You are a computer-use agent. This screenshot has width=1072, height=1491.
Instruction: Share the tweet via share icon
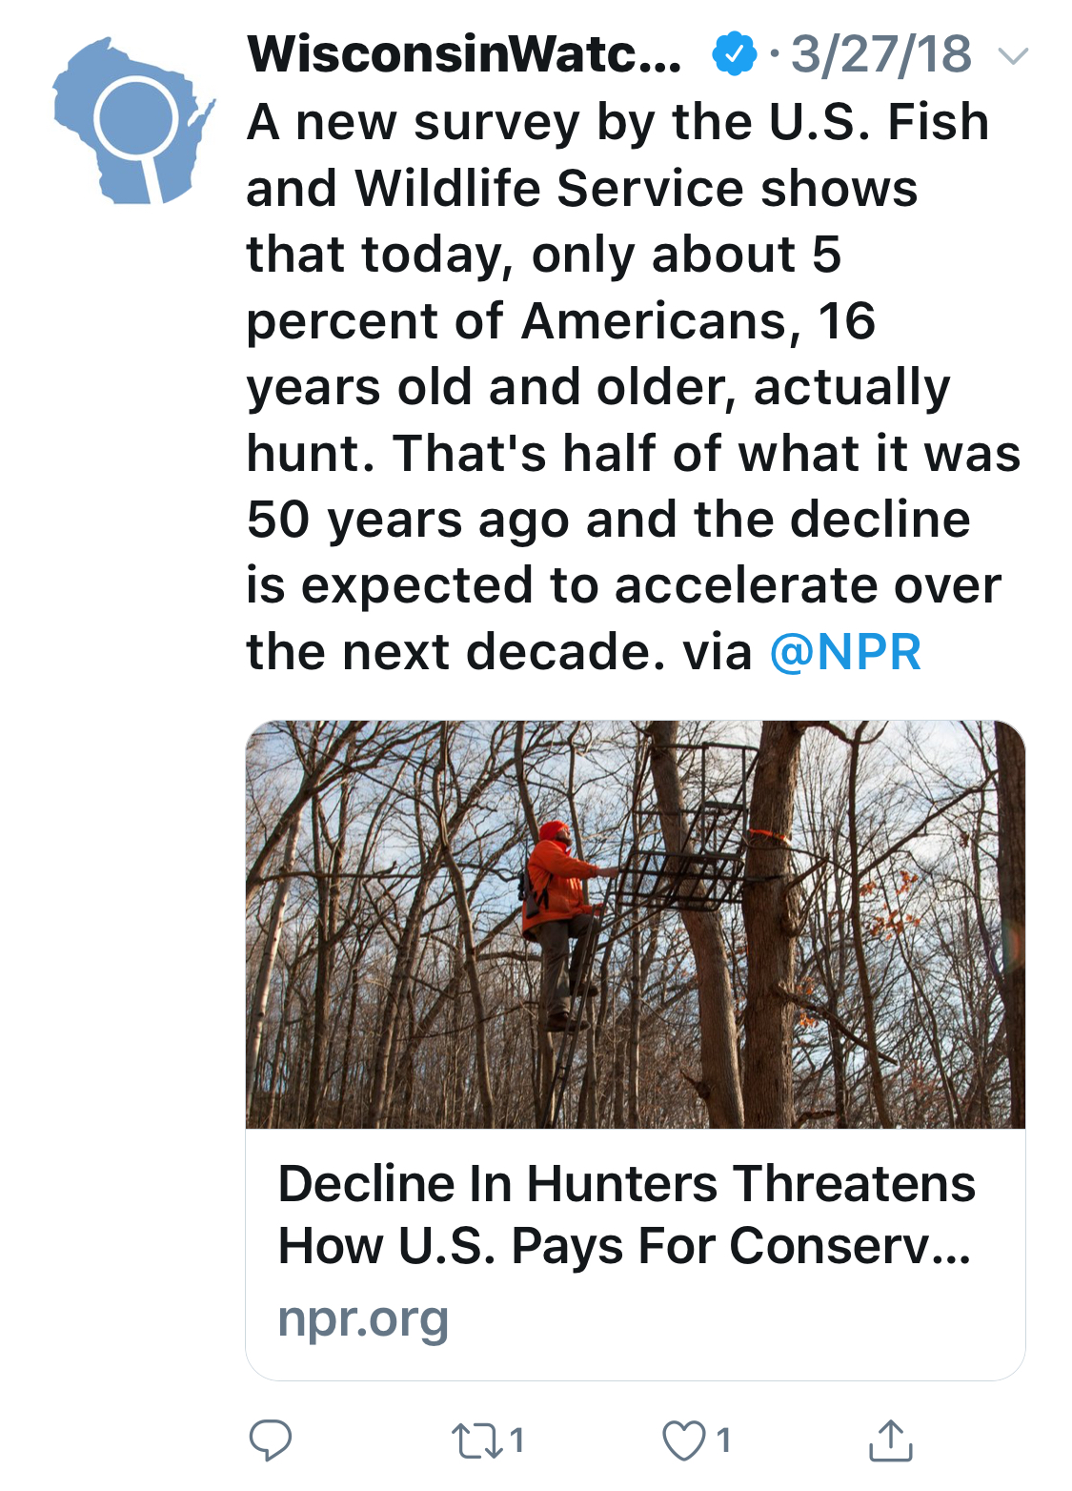click(890, 1440)
